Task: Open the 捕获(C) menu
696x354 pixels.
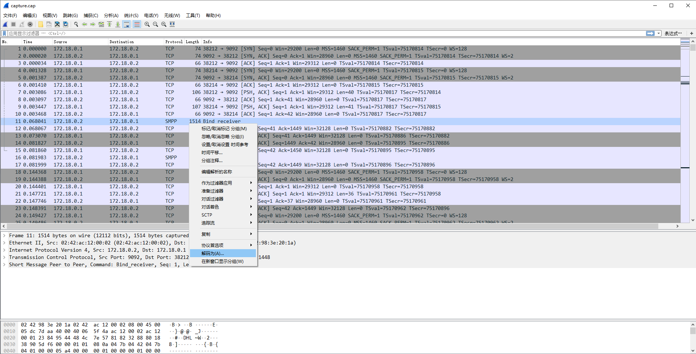Action: 91,16
